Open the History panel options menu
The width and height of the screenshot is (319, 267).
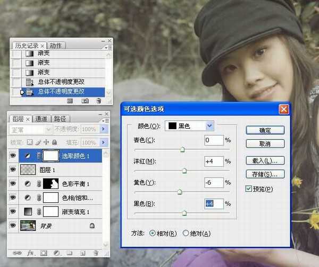108,47
